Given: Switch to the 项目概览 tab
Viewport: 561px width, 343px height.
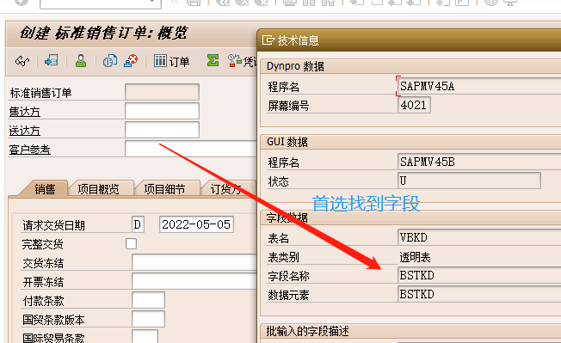Looking at the screenshot, I should click(x=98, y=188).
